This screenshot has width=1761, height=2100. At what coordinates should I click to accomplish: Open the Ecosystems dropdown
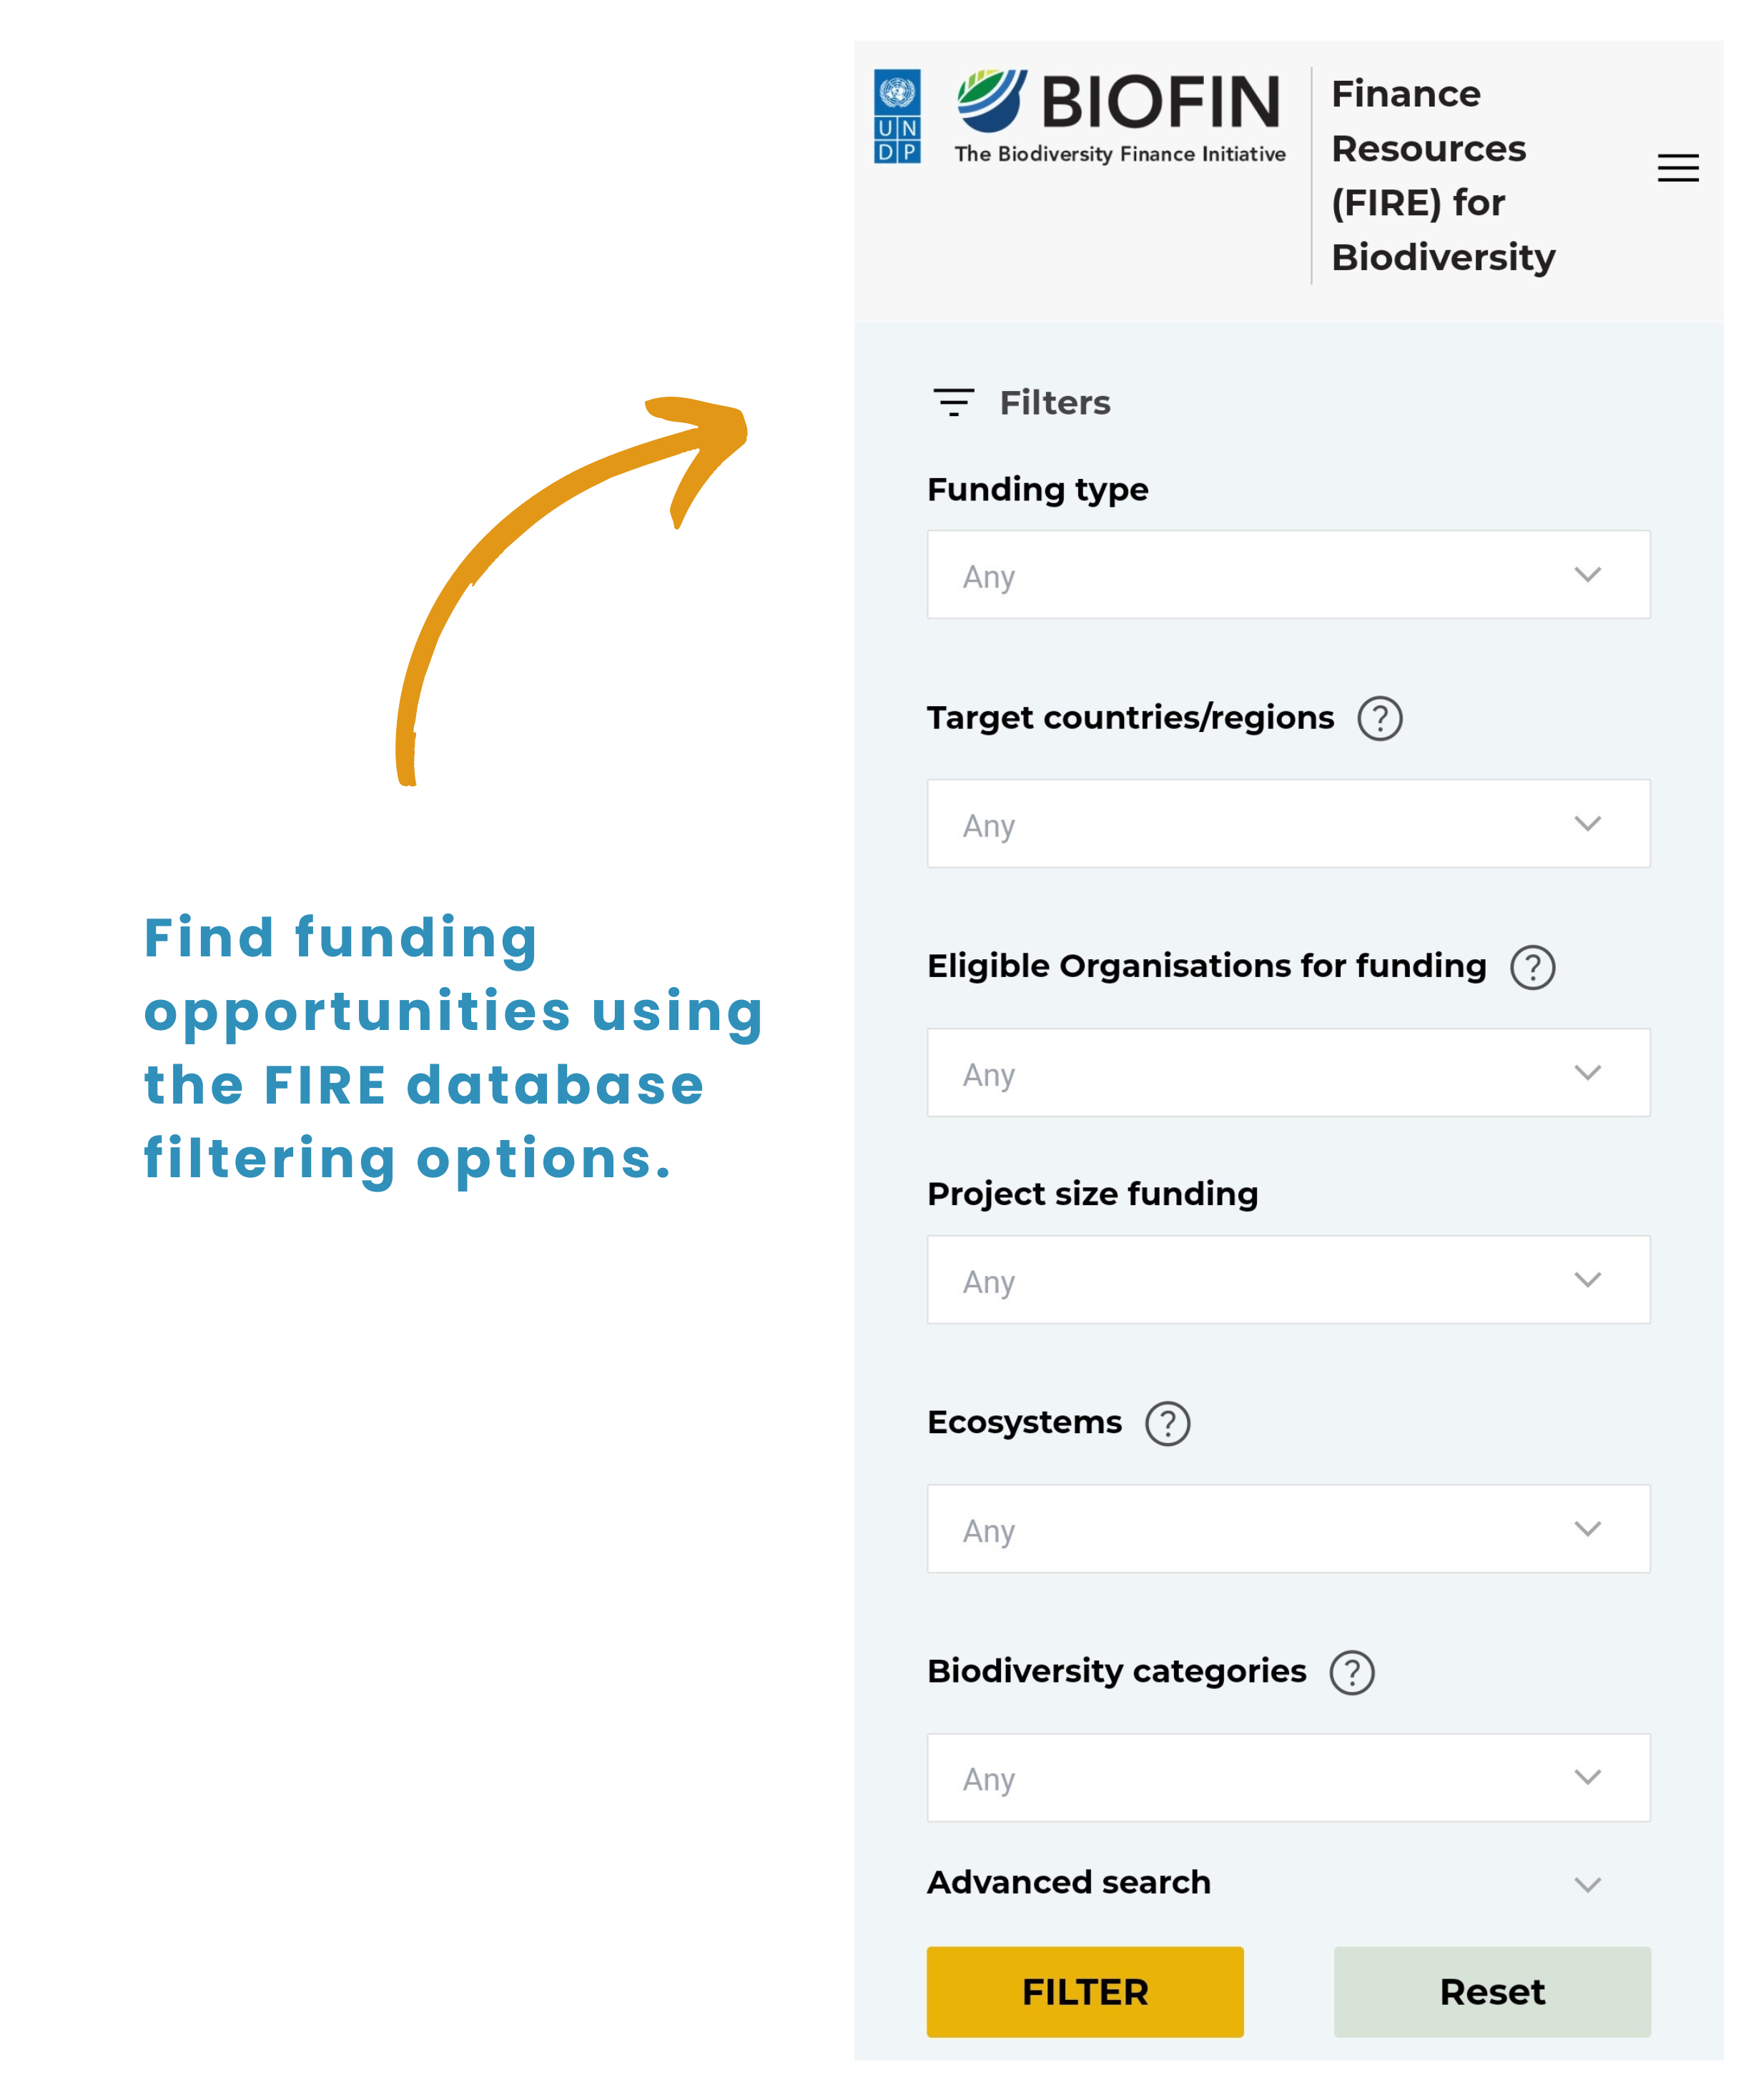1288,1529
